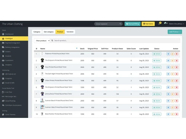186x139 pixels.
Task: Open the Dashboard sidebar item
Action: click(8, 34)
